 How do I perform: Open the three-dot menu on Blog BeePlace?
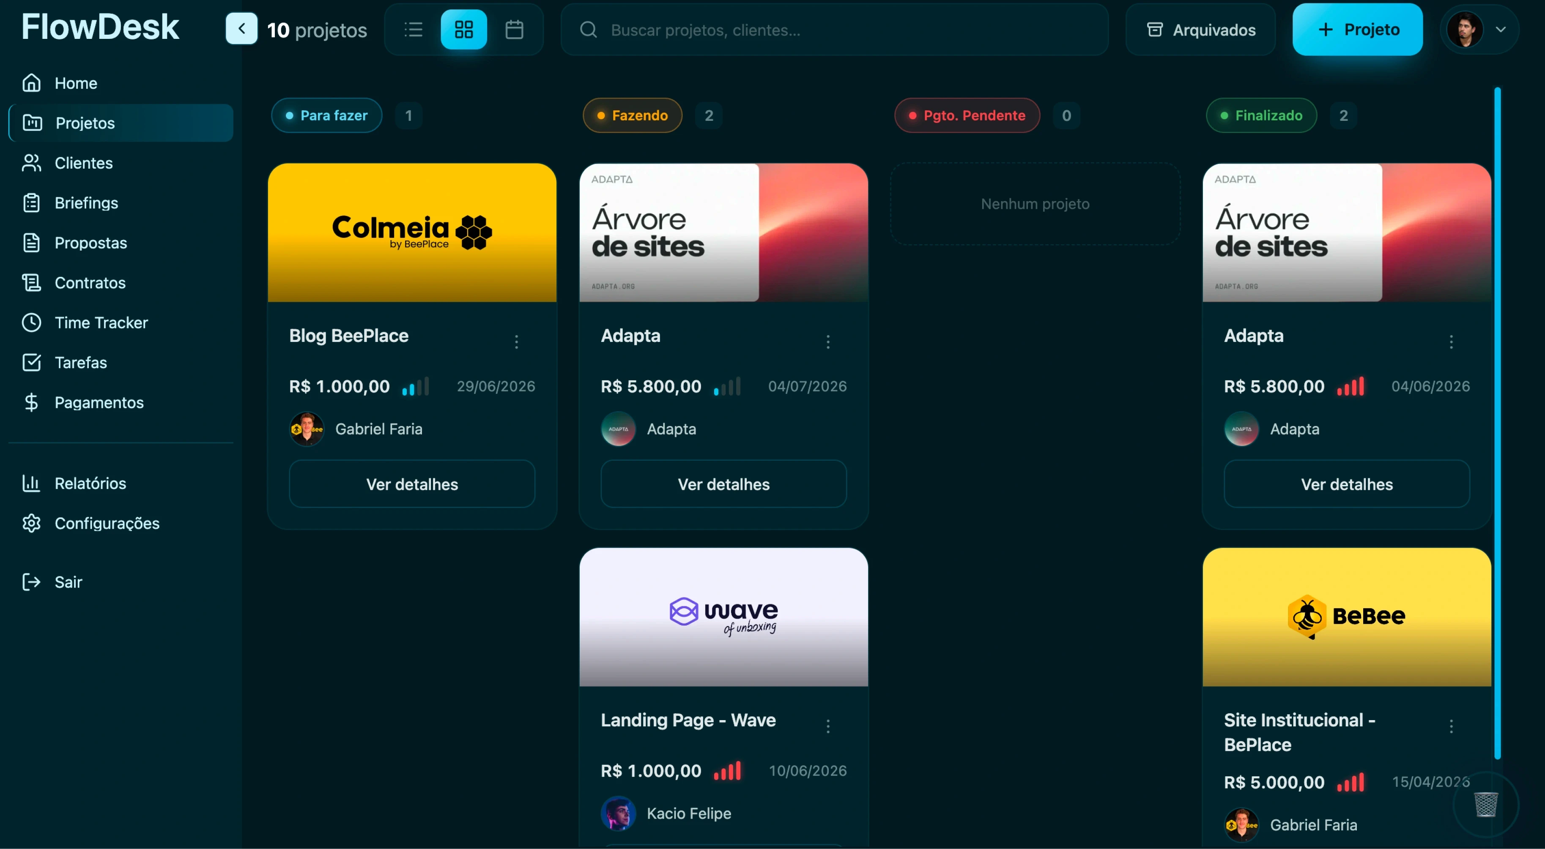516,342
